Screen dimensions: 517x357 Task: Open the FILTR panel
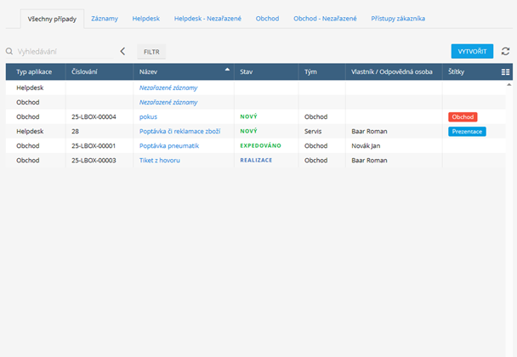click(x=151, y=52)
